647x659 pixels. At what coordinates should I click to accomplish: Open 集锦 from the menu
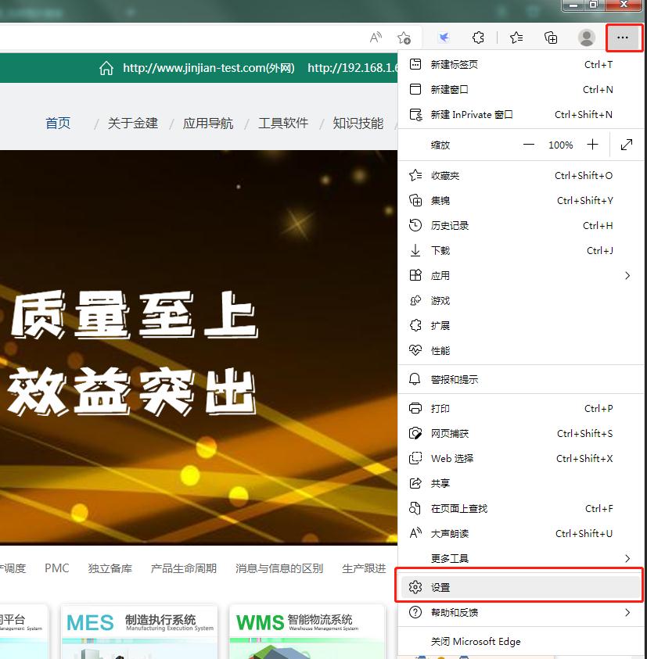[x=520, y=200]
